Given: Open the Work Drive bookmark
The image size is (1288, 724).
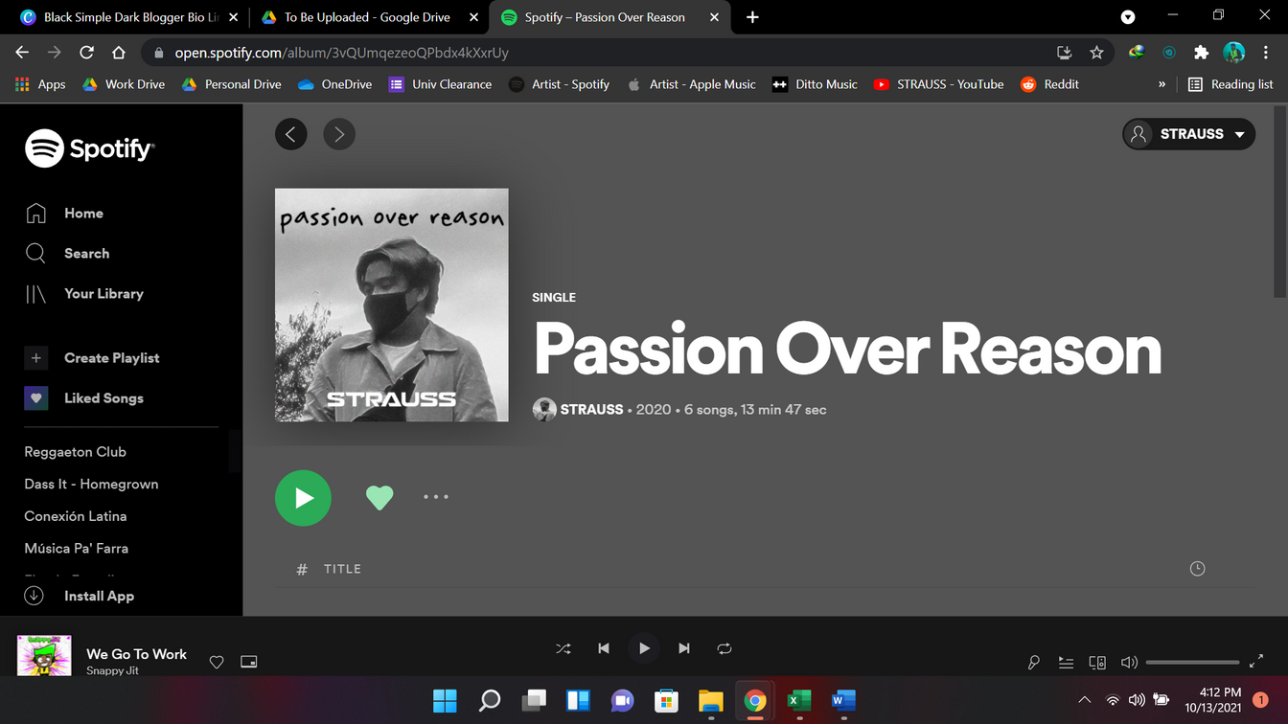Looking at the screenshot, I should 124,84.
